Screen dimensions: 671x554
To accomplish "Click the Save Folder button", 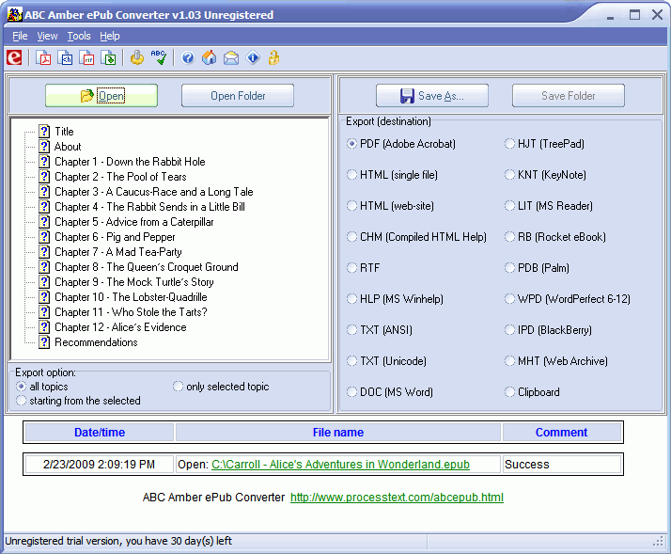I will coord(569,96).
